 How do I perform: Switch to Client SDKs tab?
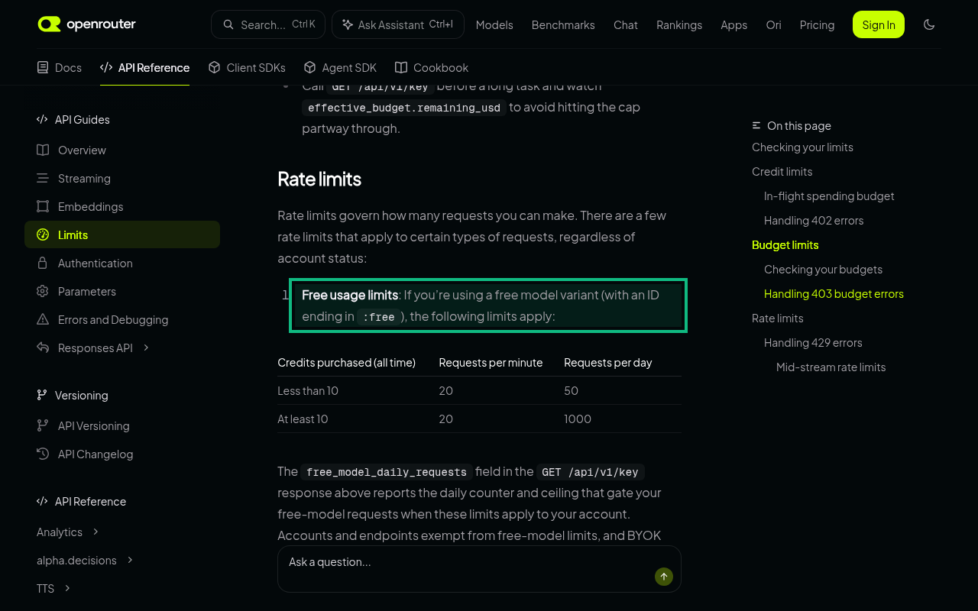coord(247,67)
